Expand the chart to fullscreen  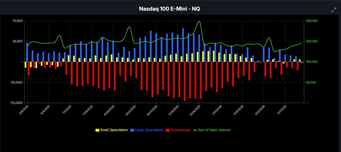[x=334, y=10]
